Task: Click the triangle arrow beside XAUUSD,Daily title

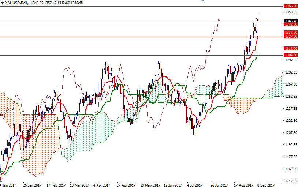Action: (x=2, y=3)
